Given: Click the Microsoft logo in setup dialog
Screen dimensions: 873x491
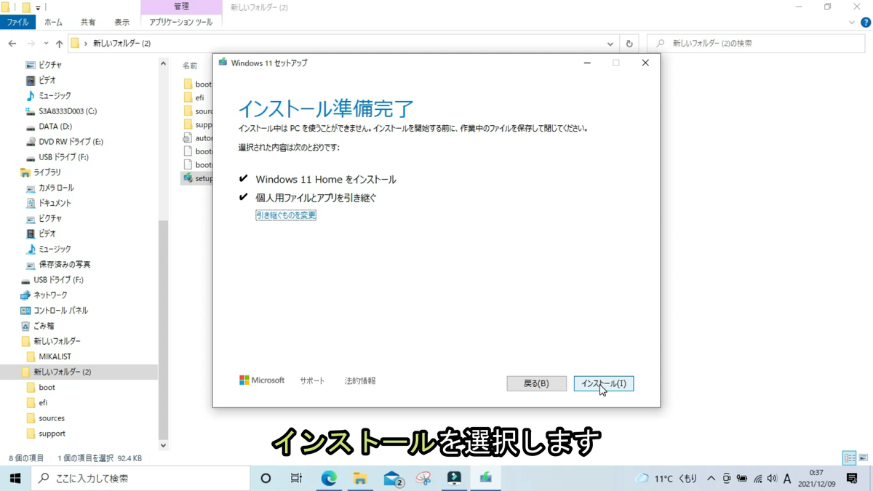Looking at the screenshot, I should (262, 380).
